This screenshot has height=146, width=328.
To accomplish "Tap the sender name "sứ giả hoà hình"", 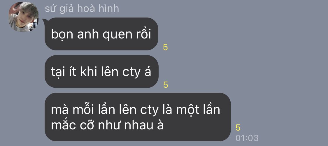I will (x=82, y=9).
